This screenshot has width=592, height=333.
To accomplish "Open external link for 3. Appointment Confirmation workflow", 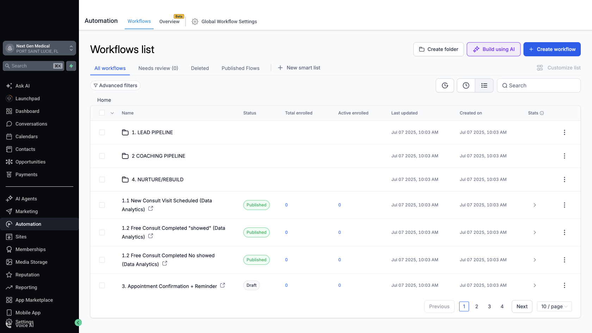I will click(x=222, y=285).
